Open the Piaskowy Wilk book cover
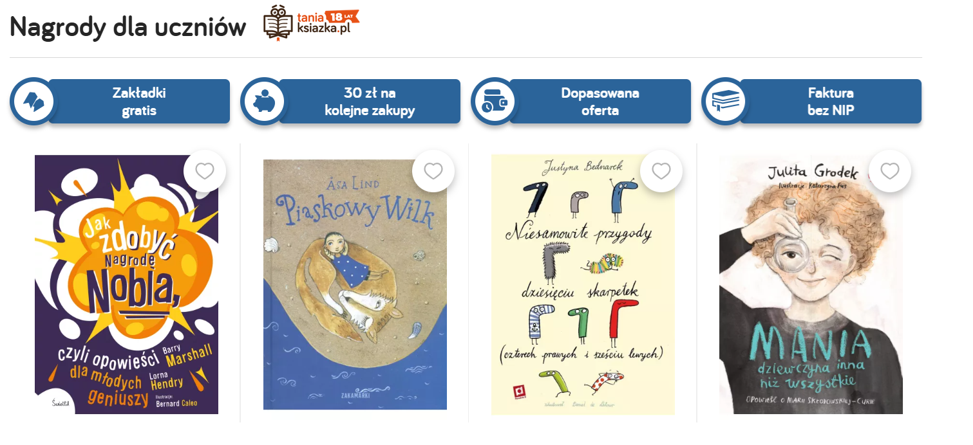 click(355, 284)
